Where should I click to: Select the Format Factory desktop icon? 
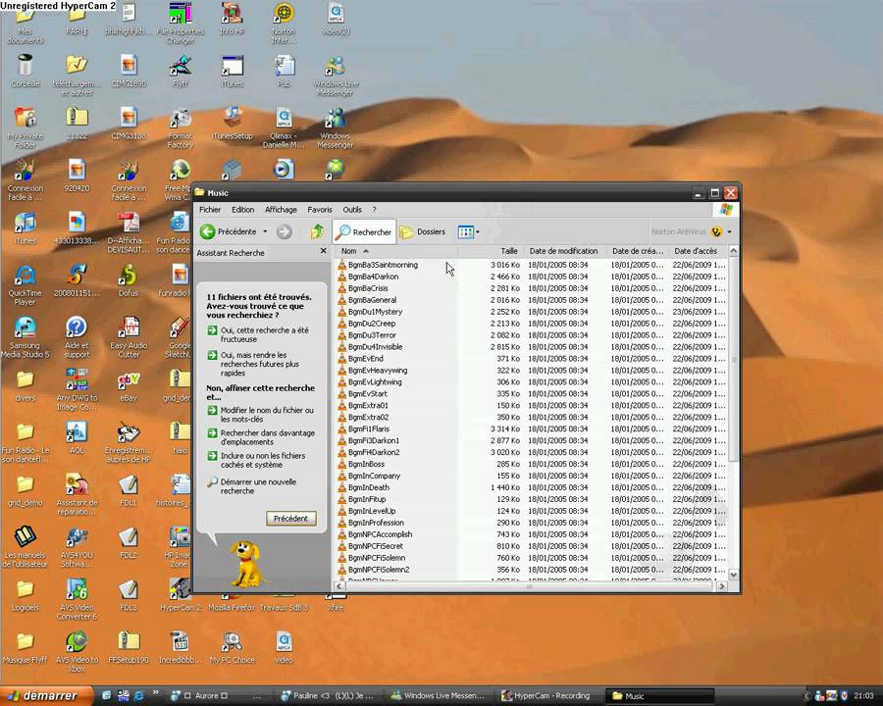(181, 128)
